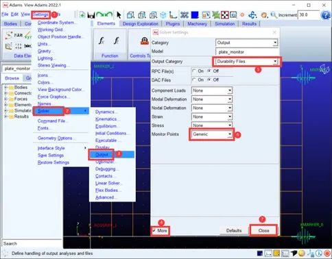Click the info icon in status bar

319,254
